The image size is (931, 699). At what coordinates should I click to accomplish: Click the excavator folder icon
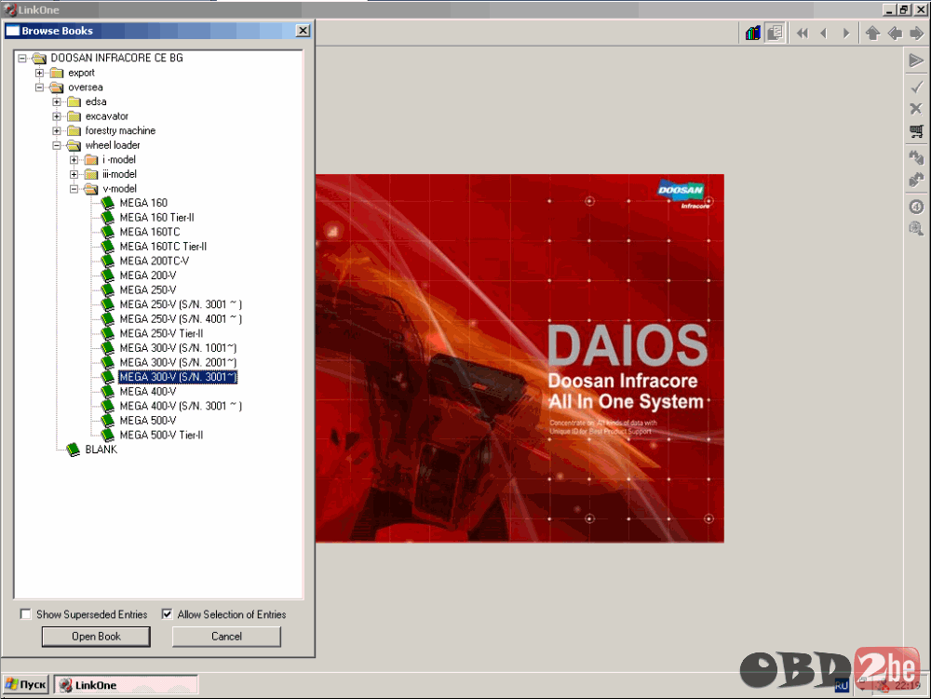tap(74, 116)
